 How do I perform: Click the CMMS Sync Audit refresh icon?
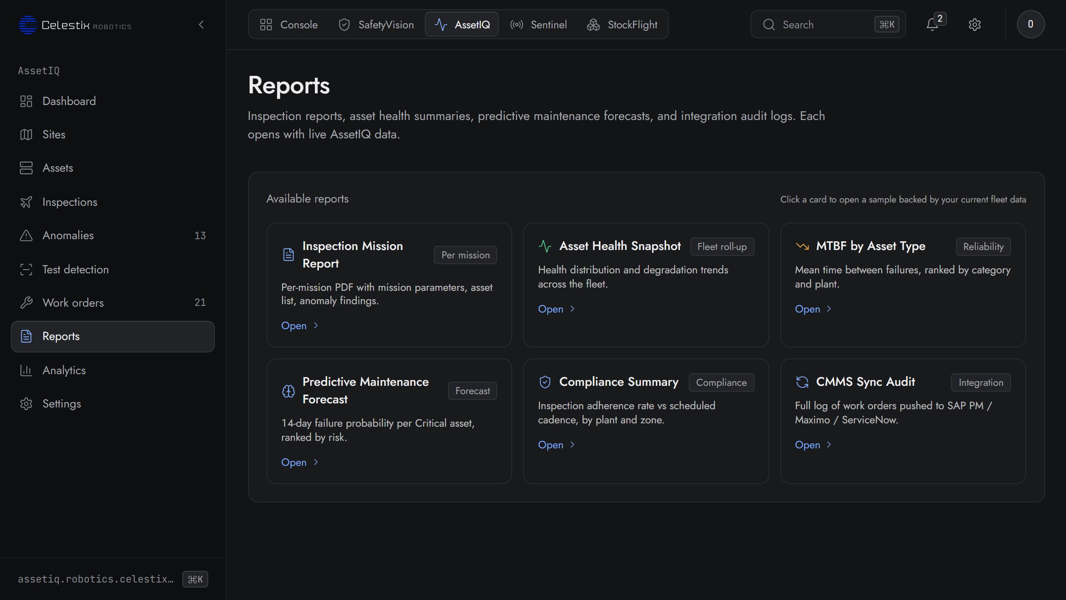[x=802, y=382]
